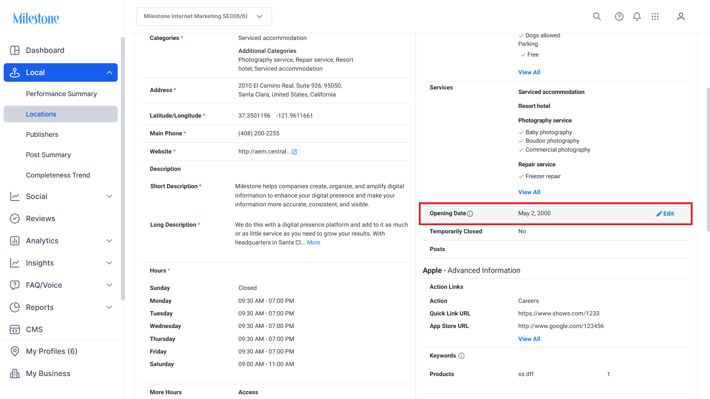The height and width of the screenshot is (399, 710).
Task: Click the App Store URL google.com/123456
Action: (x=561, y=326)
